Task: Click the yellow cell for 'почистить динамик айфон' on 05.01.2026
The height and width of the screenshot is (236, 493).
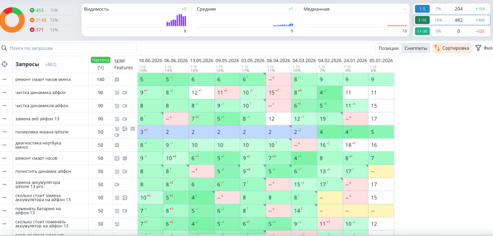Action: pos(381,171)
